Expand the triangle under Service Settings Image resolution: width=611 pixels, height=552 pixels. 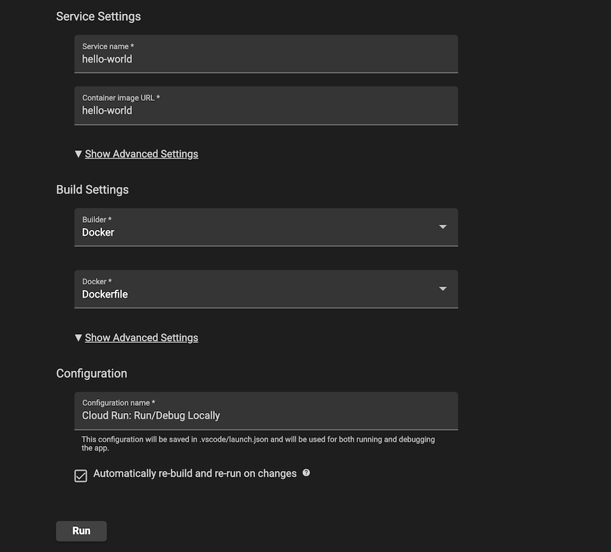78,153
